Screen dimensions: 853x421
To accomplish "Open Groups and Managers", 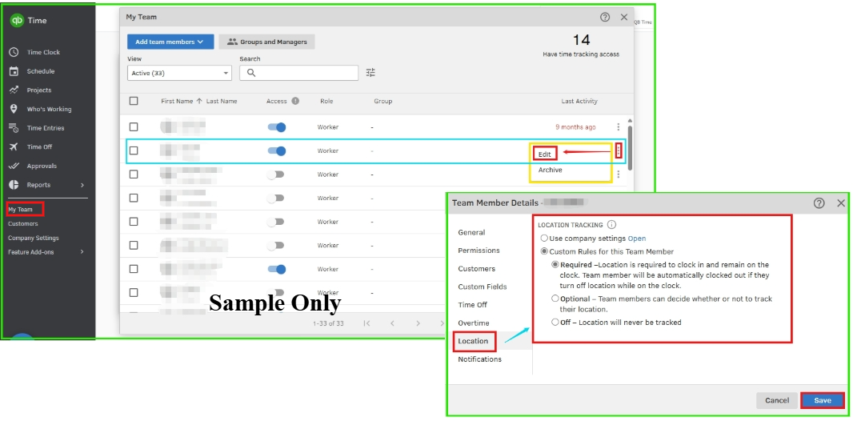I will click(x=266, y=42).
